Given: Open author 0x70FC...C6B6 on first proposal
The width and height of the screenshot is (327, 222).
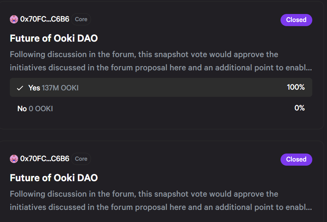Looking at the screenshot, I should click(x=45, y=19).
